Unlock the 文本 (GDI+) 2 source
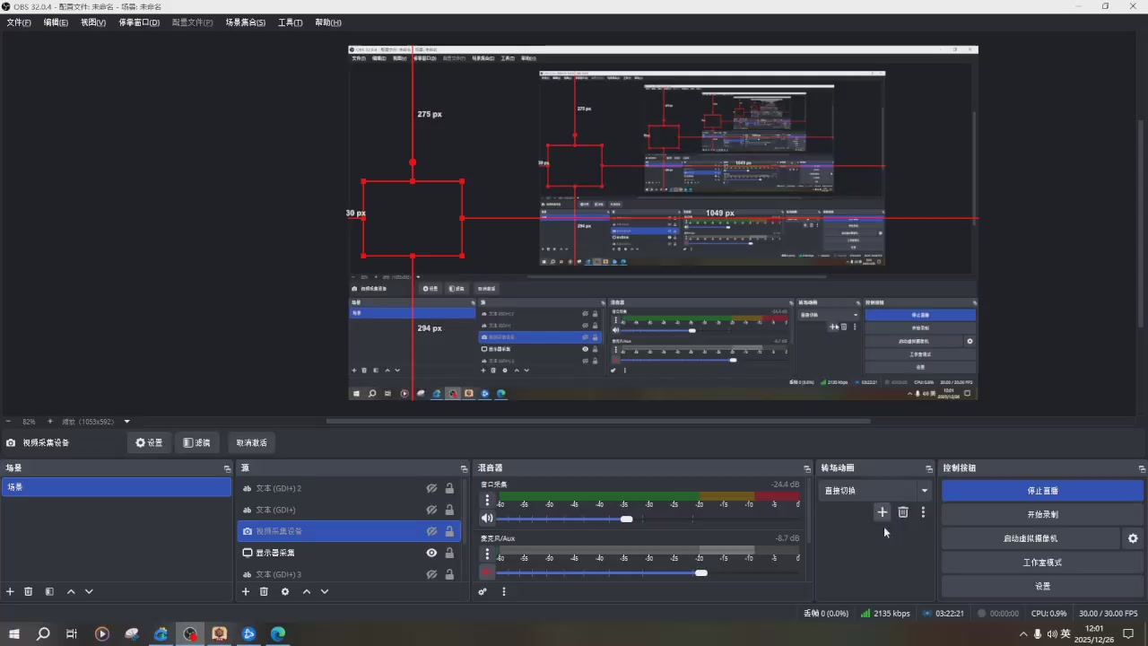Viewport: 1148px width, 646px height. coord(449,488)
